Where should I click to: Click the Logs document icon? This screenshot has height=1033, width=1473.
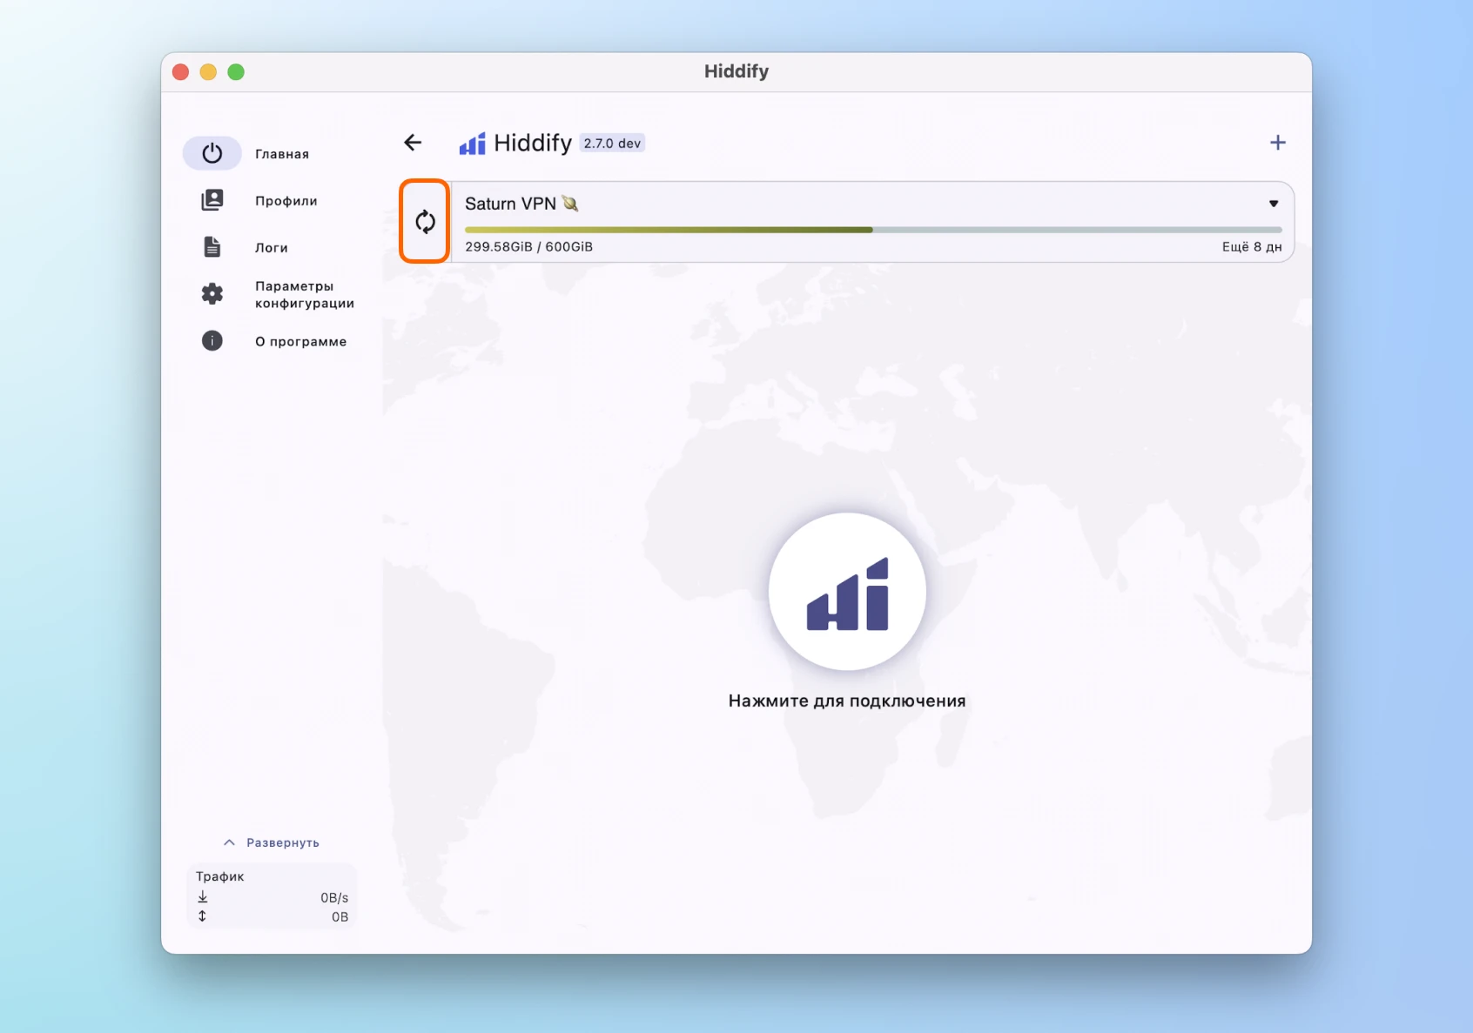(212, 247)
